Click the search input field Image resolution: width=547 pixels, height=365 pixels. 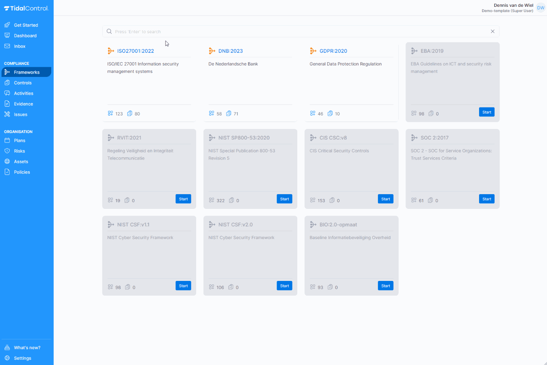click(x=264, y=31)
